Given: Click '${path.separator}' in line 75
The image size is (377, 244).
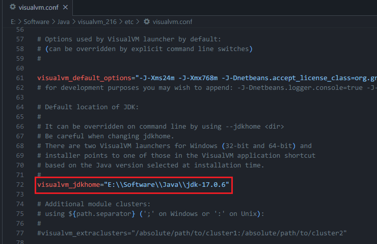Looking at the screenshot, I should click(102, 214).
